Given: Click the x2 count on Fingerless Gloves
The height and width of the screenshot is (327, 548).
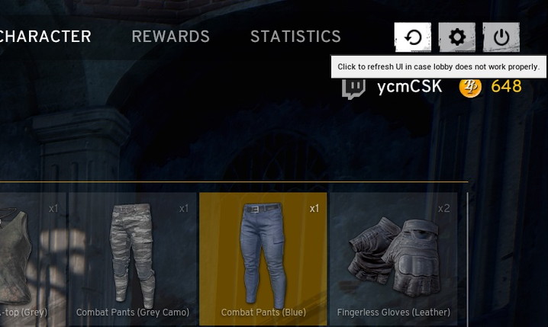Looking at the screenshot, I should (444, 208).
